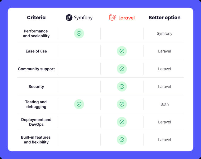Click the Ease of use row label
201x159 pixels.
coord(36,51)
